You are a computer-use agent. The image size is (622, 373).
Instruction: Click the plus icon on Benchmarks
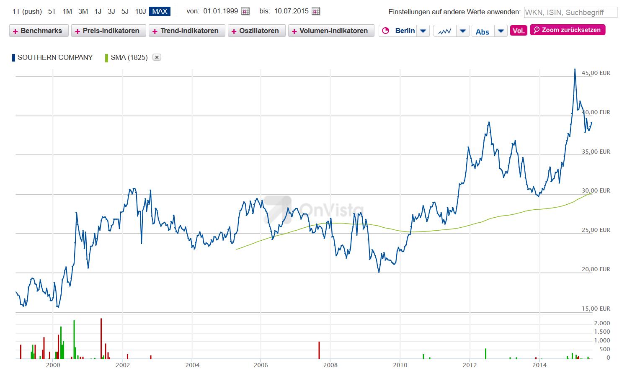[x=15, y=31]
